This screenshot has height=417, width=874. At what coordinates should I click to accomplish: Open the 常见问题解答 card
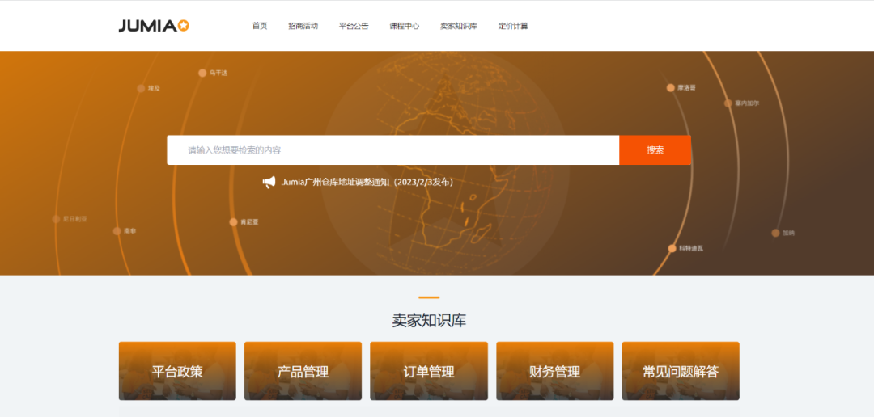pyautogui.click(x=681, y=371)
